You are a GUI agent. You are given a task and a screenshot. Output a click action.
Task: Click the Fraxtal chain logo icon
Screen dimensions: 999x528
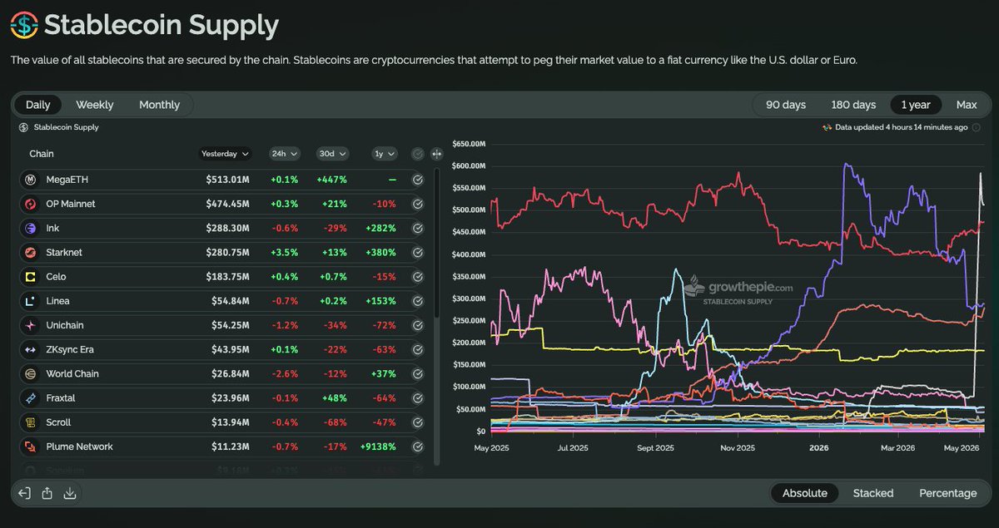pyautogui.click(x=30, y=398)
